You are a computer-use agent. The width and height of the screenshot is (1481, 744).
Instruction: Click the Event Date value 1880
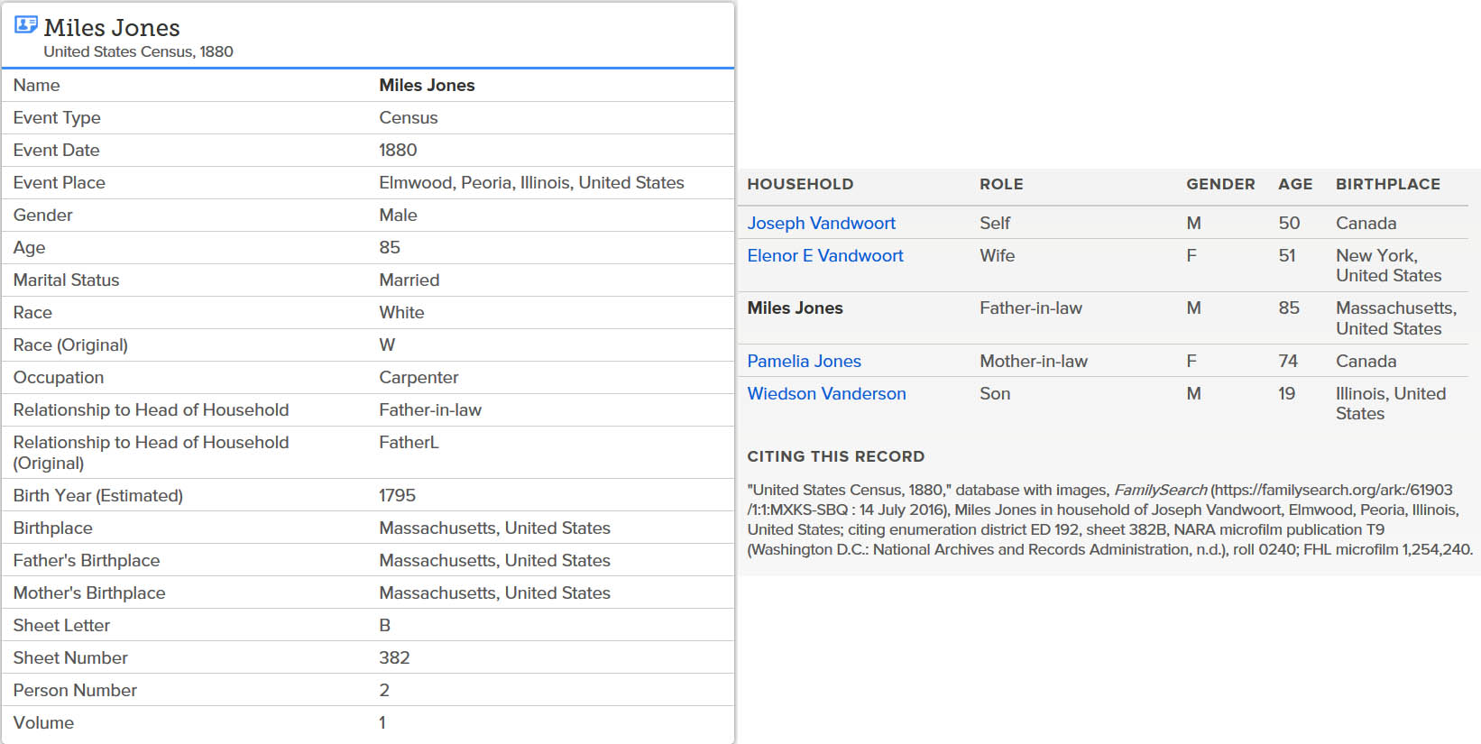398,150
